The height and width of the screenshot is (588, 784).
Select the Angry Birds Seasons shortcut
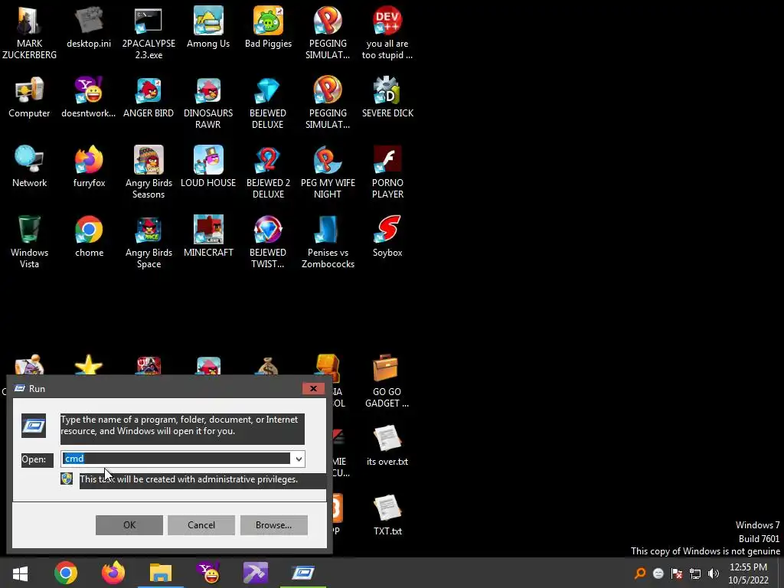pos(149,172)
